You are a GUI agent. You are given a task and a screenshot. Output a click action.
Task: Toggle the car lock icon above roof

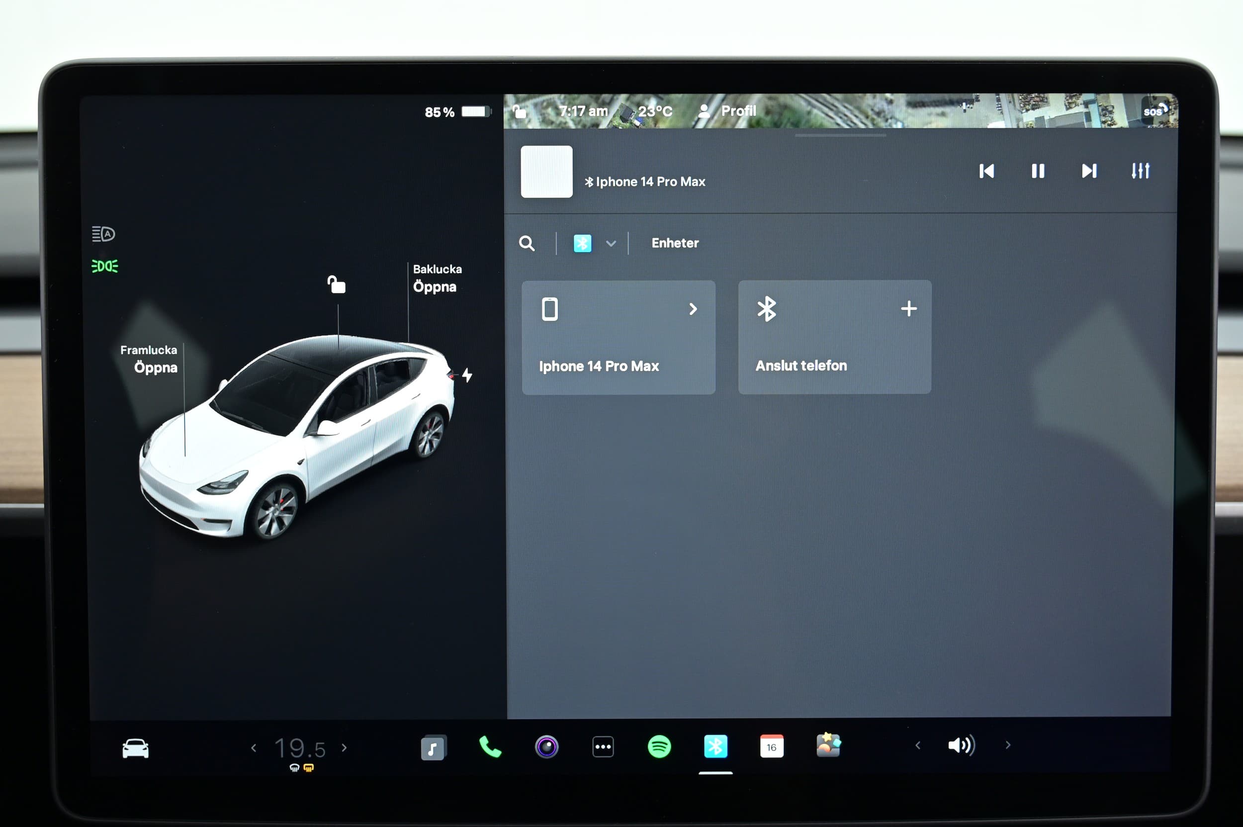[x=337, y=285]
